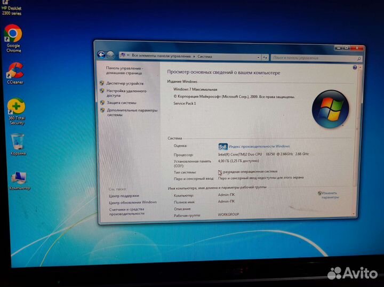384x287 pixels.
Task: Open 'Центр обновления Windows' link
Action: (133, 203)
